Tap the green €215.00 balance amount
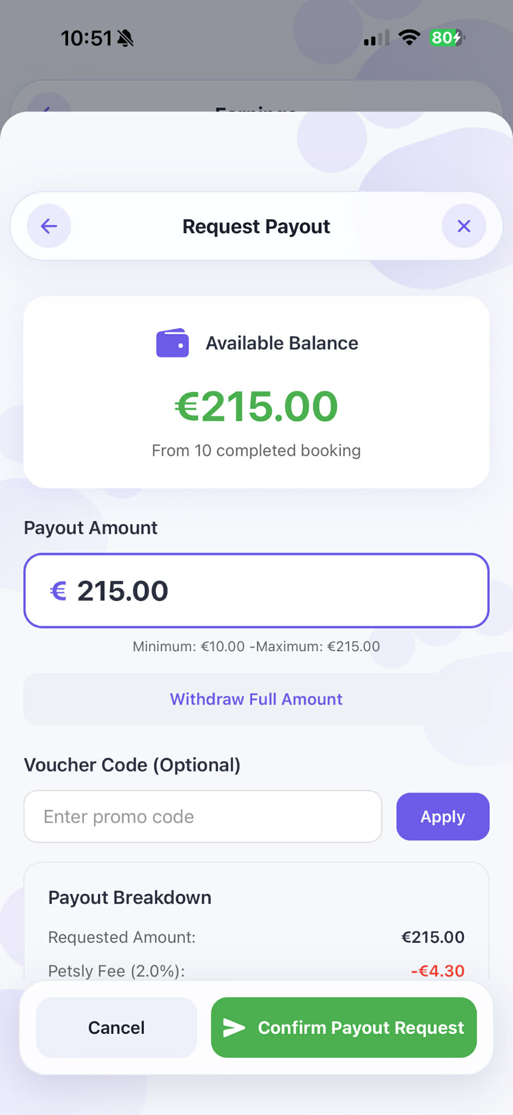513x1115 pixels. [x=256, y=405]
